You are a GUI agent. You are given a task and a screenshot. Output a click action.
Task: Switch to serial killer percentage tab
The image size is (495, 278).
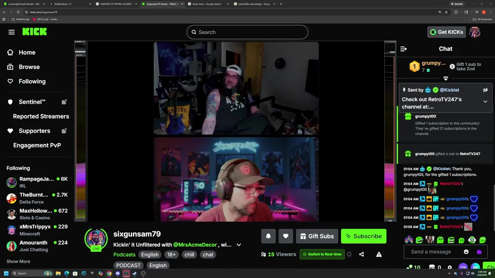tap(254, 4)
